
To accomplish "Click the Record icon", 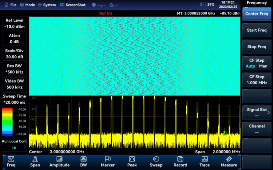I will pyautogui.click(x=180, y=159).
